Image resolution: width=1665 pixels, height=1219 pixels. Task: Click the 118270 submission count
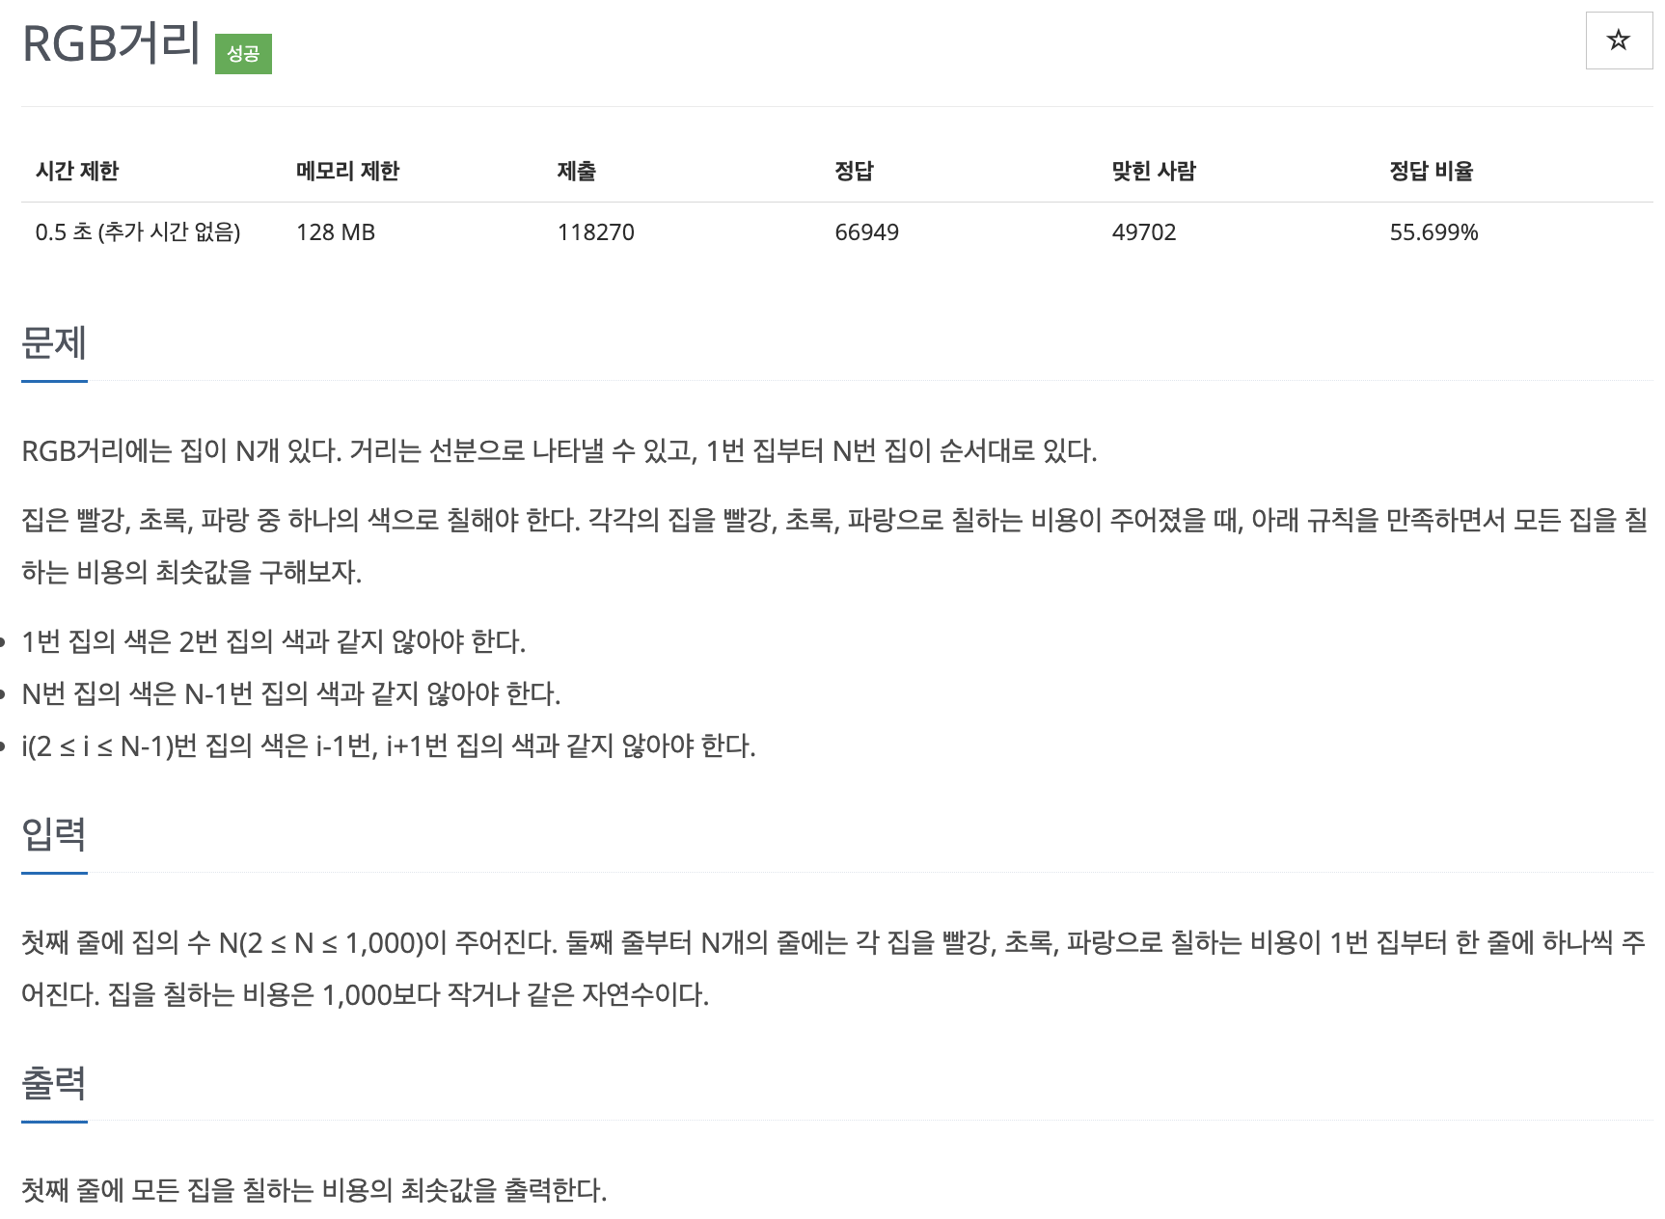click(596, 232)
